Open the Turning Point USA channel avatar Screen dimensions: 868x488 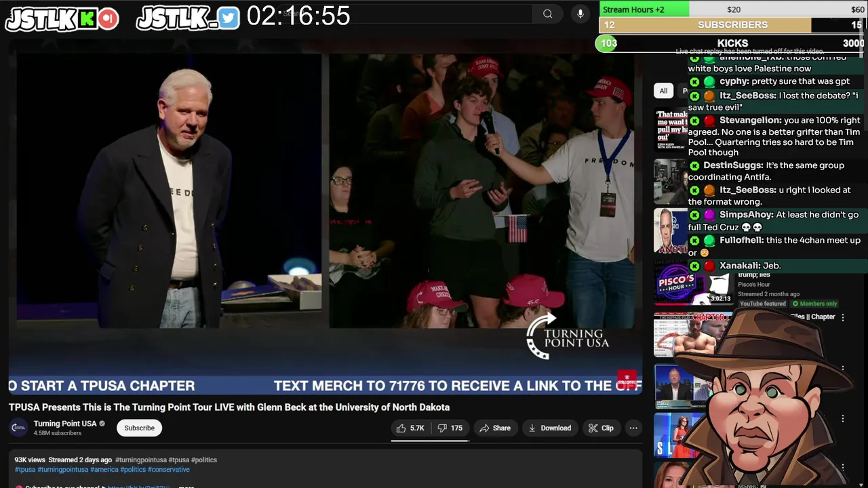[x=19, y=428]
